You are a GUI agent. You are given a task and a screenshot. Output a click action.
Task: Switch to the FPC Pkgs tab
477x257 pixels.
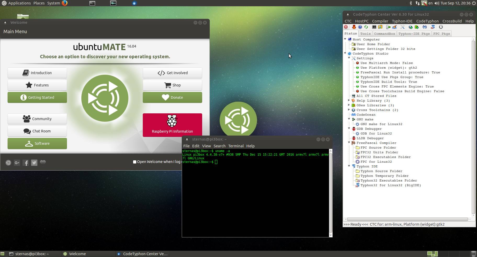click(x=441, y=34)
